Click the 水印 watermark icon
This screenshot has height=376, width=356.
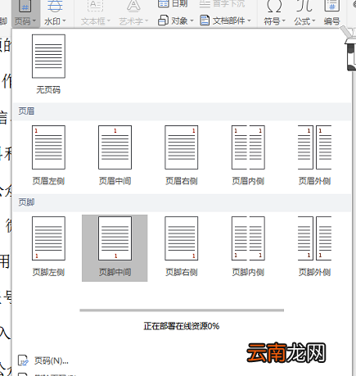point(55,6)
